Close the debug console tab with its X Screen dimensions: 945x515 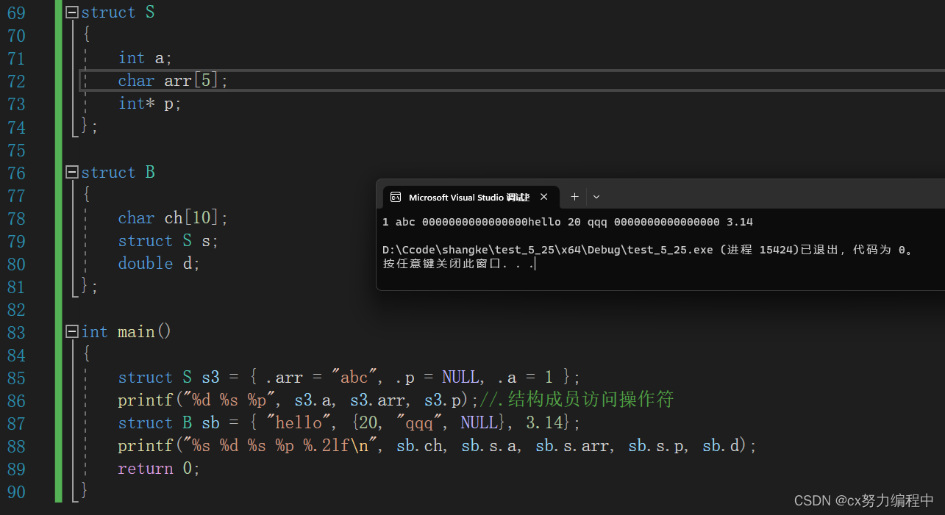[x=543, y=196]
